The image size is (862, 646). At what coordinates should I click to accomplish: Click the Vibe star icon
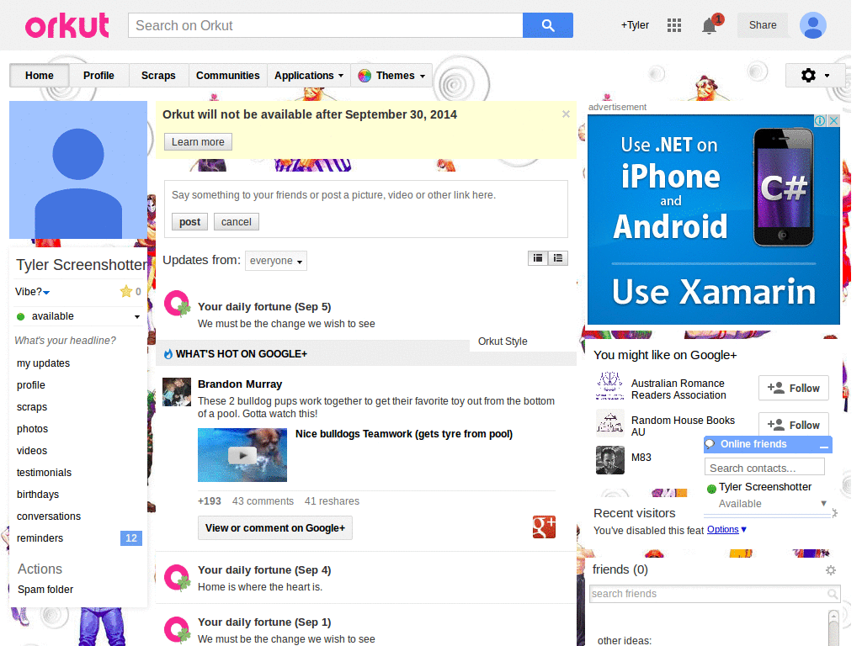click(x=126, y=291)
